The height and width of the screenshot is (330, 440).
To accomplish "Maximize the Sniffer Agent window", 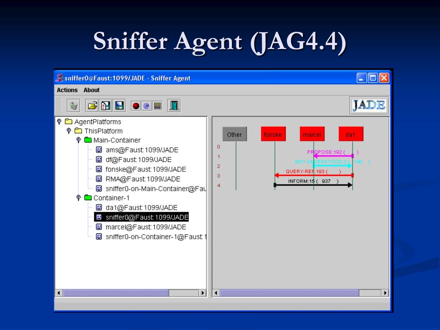I will click(x=373, y=78).
